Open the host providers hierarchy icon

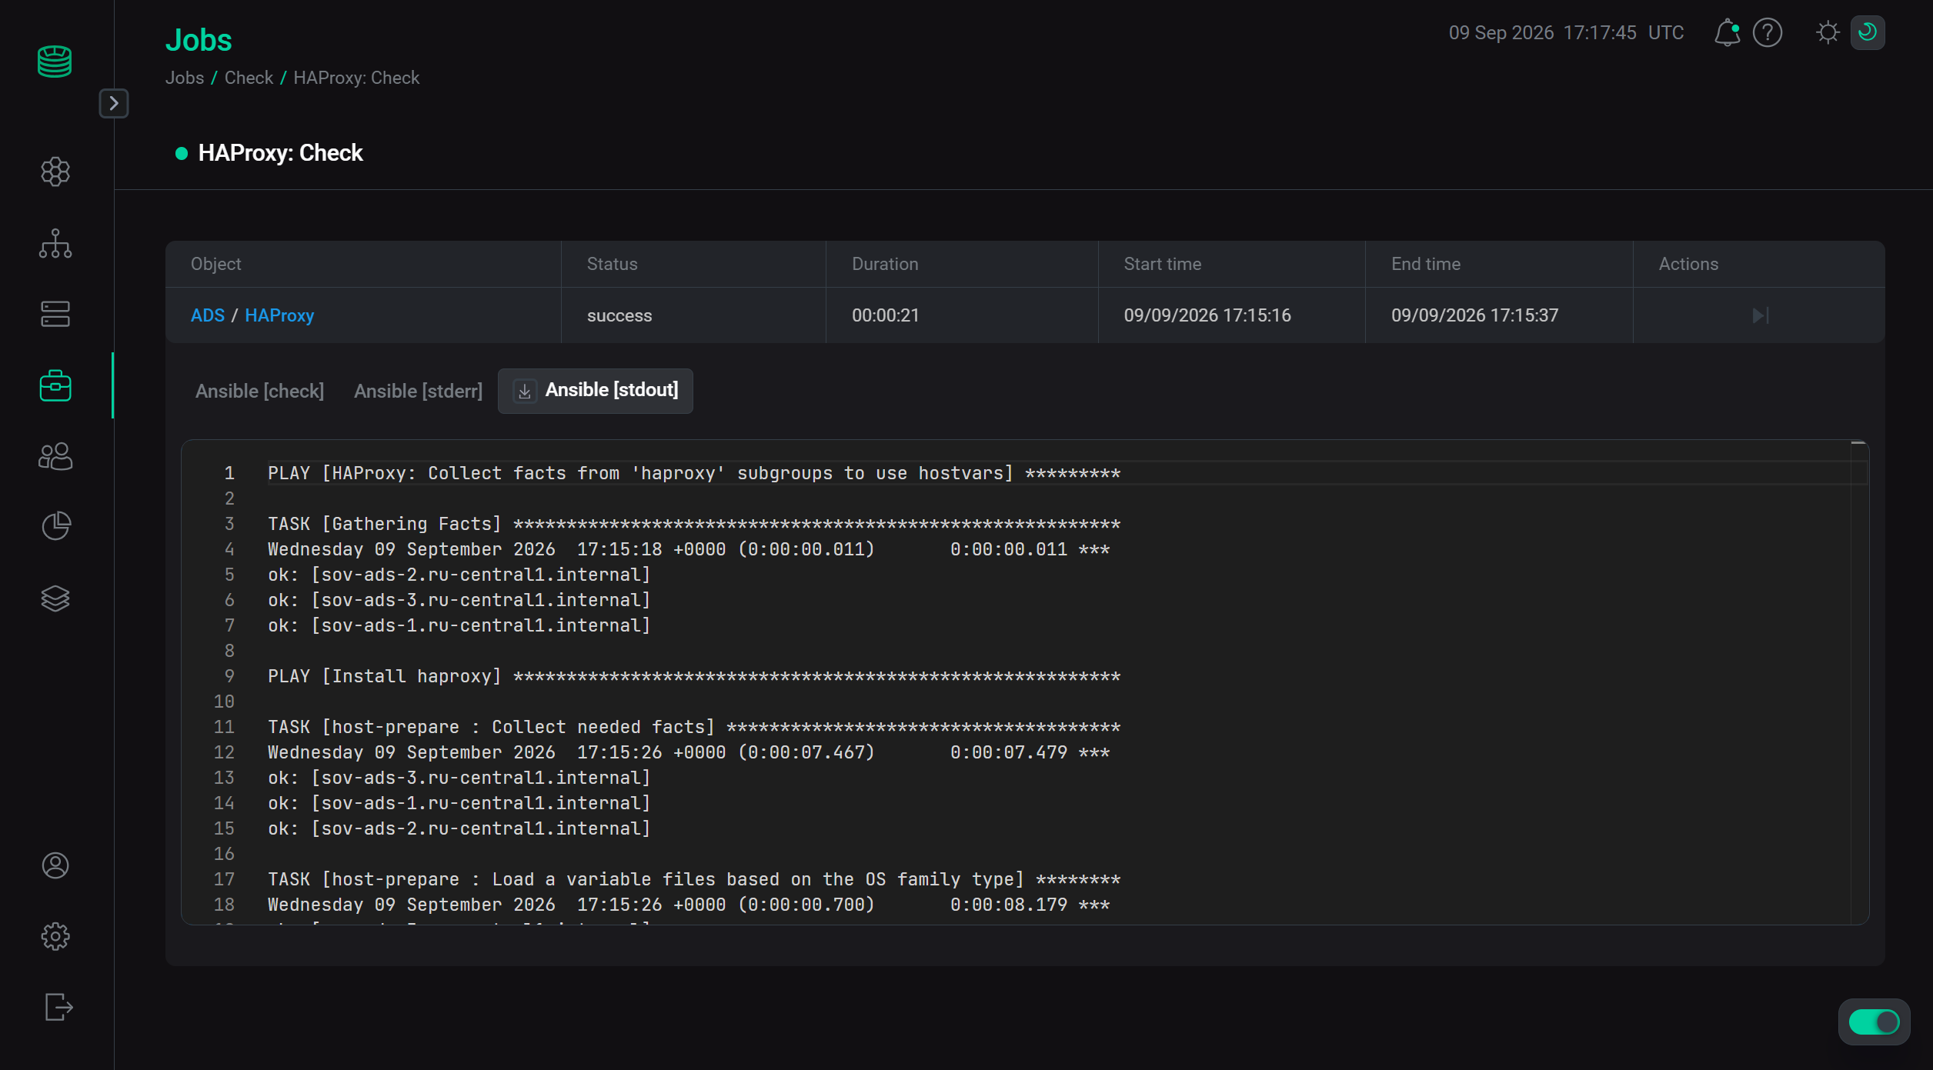click(x=55, y=243)
